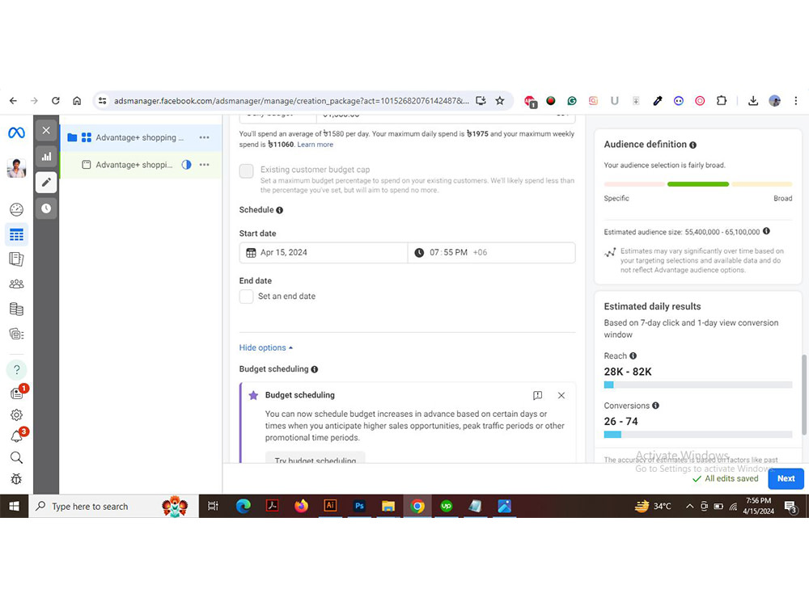
Task: Go back in browser history
Action: (14, 101)
